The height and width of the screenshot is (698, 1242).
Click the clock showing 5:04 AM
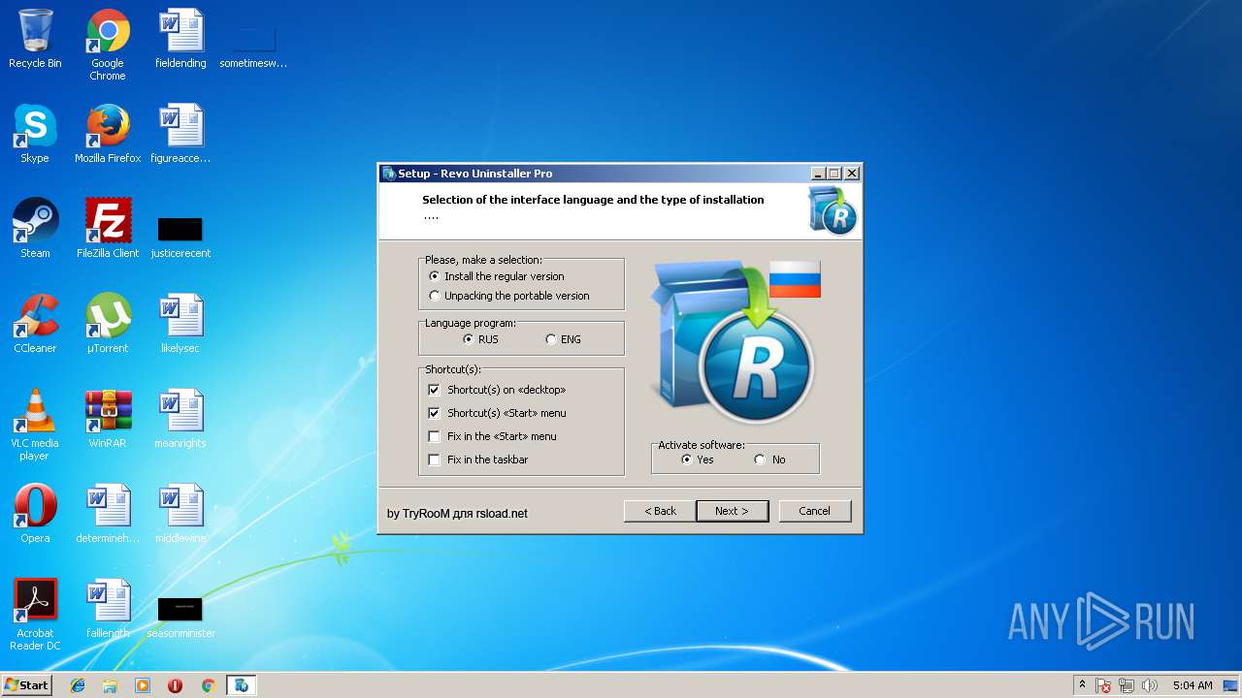[1193, 685]
